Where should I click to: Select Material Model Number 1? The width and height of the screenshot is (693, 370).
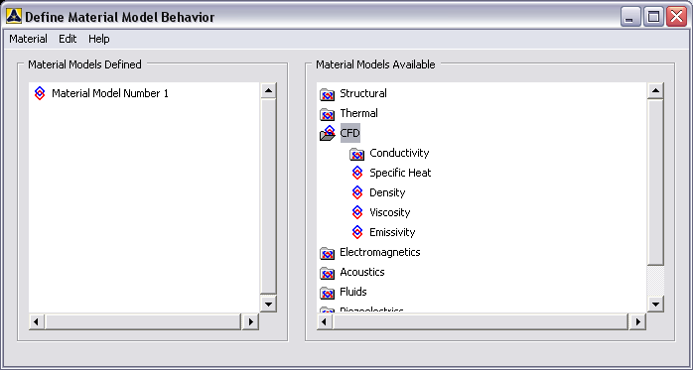tap(110, 93)
